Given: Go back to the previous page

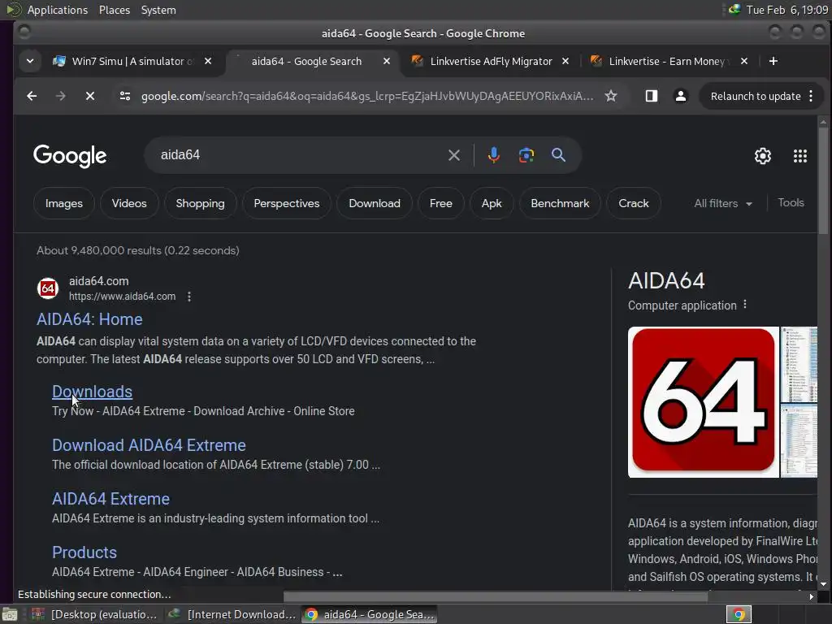Looking at the screenshot, I should click(32, 96).
